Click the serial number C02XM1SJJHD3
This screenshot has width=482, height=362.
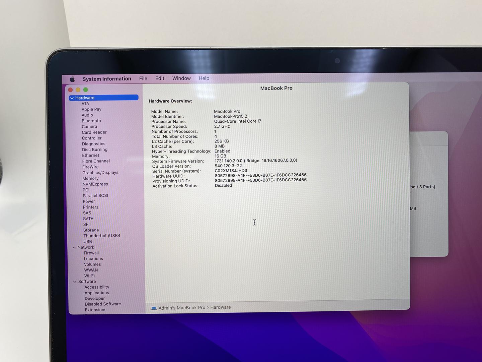[231, 171]
